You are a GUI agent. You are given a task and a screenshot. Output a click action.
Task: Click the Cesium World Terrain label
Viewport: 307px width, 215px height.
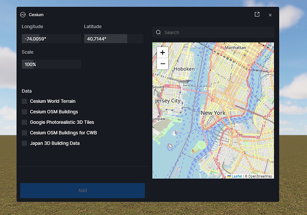(x=53, y=101)
